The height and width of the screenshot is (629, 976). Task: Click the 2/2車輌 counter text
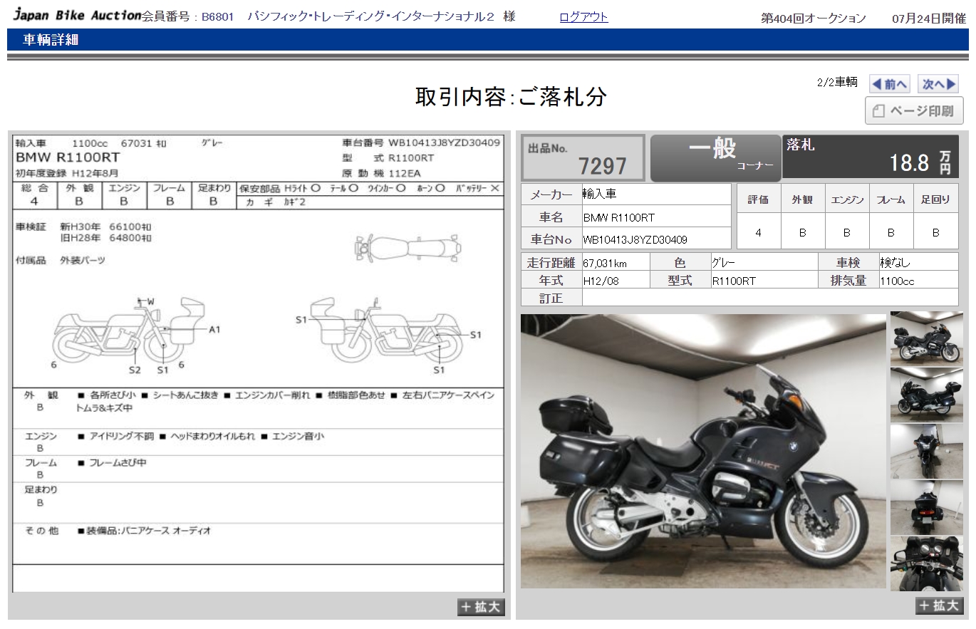click(x=837, y=83)
